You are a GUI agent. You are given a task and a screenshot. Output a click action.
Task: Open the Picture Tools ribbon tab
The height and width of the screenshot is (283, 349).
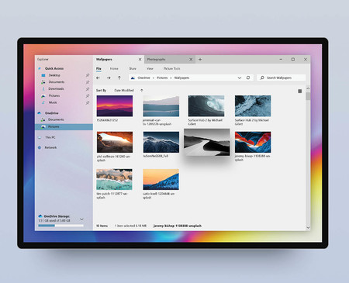point(171,69)
